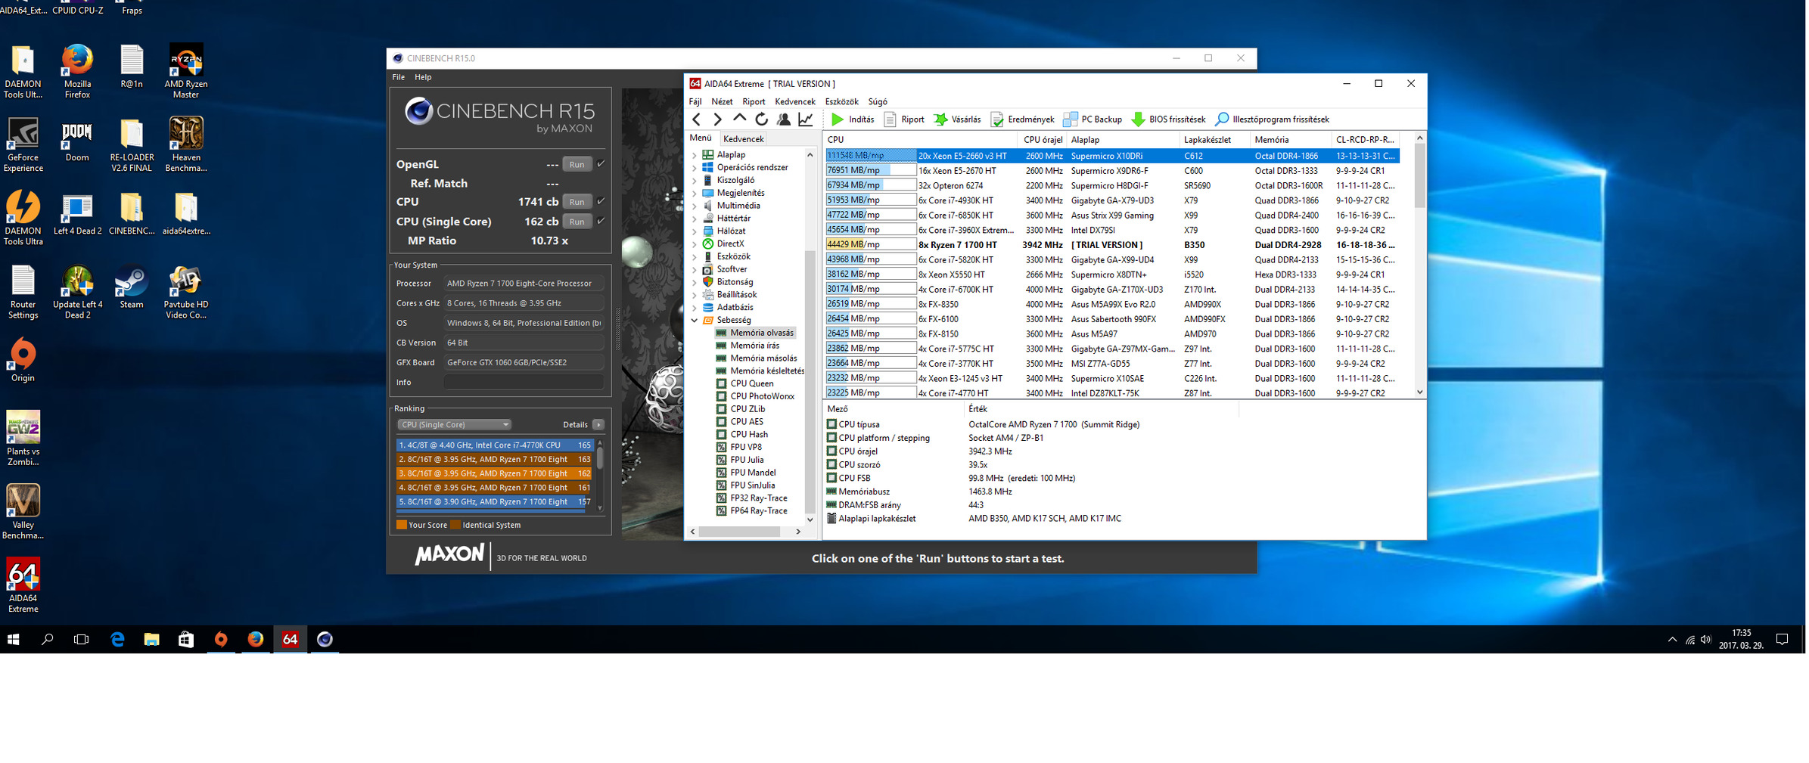Open Steam desktop shortcut
Viewport: 1809px width, 763px height.
pos(132,287)
